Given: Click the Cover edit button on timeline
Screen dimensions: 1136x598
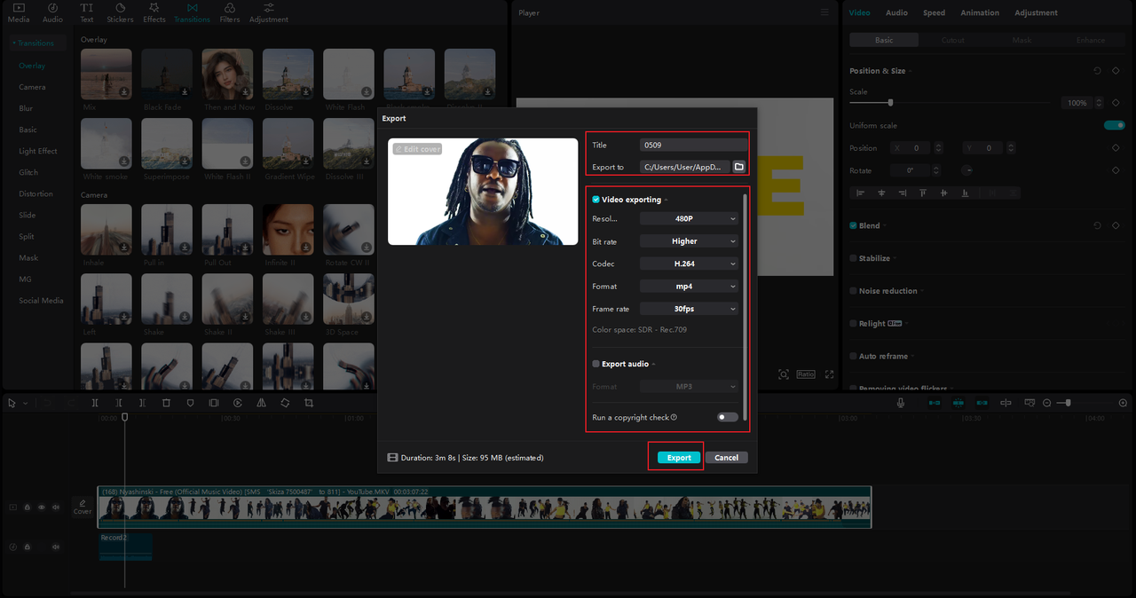Looking at the screenshot, I should 83,508.
